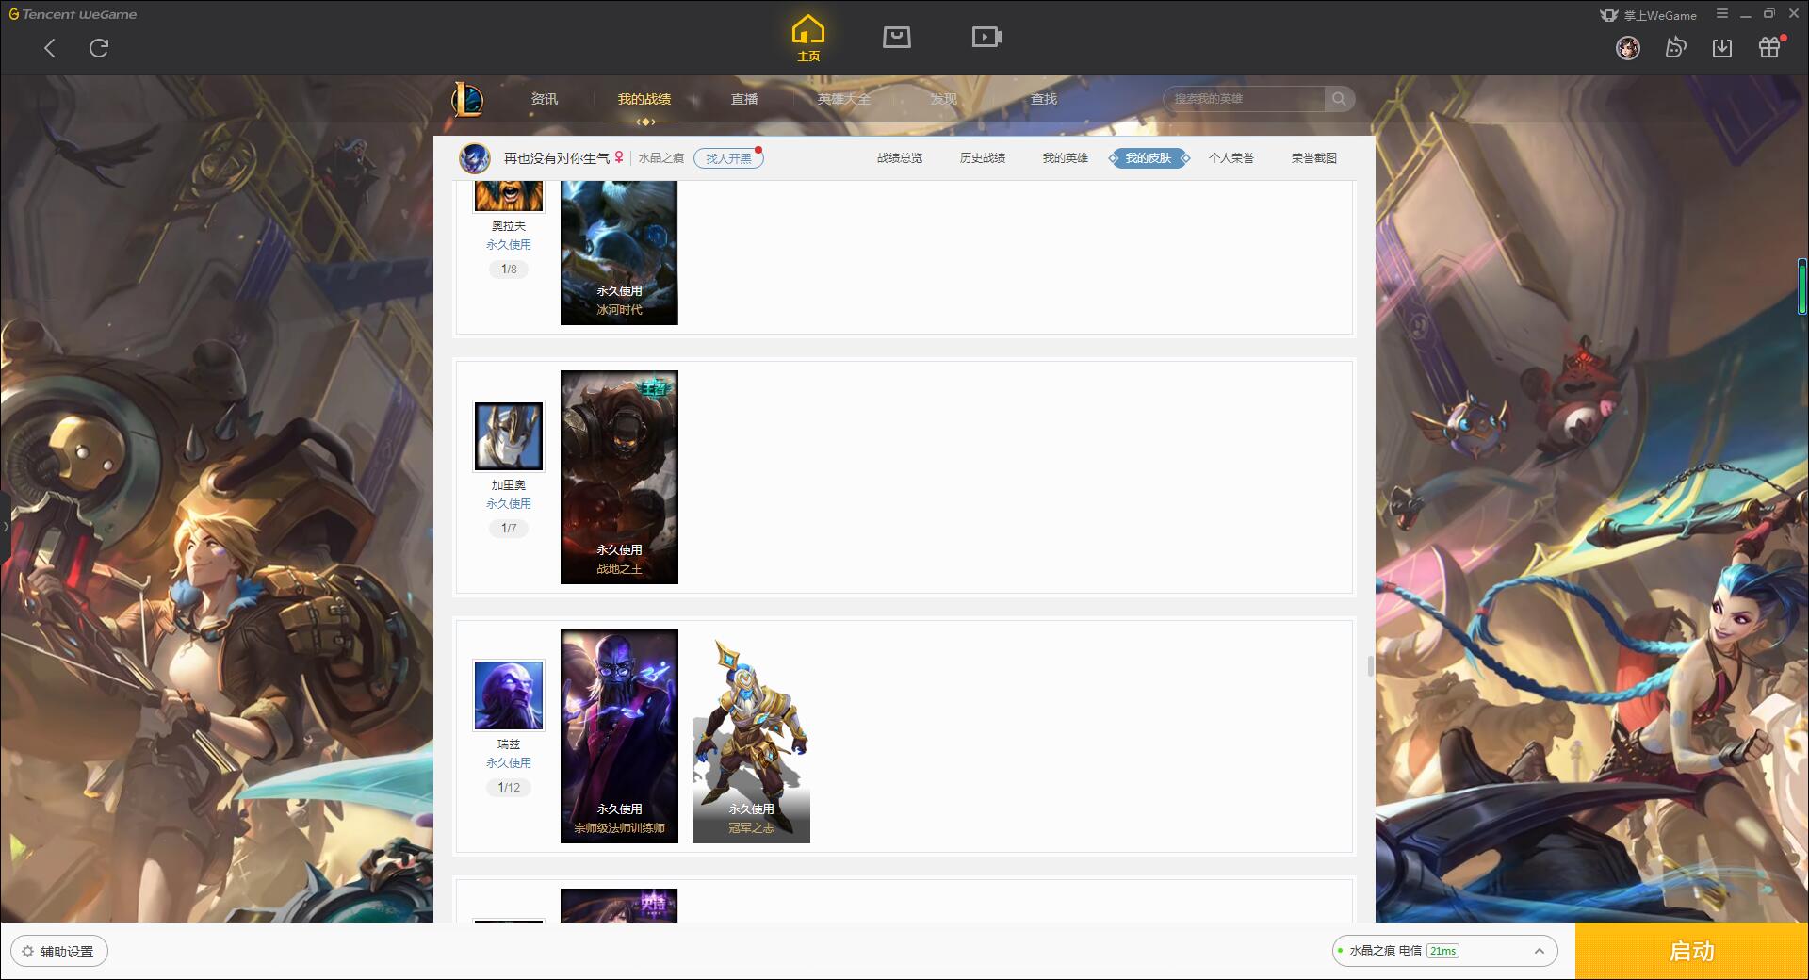Click the 1/12 skin count badge
This screenshot has width=1809, height=980.
coord(509,788)
